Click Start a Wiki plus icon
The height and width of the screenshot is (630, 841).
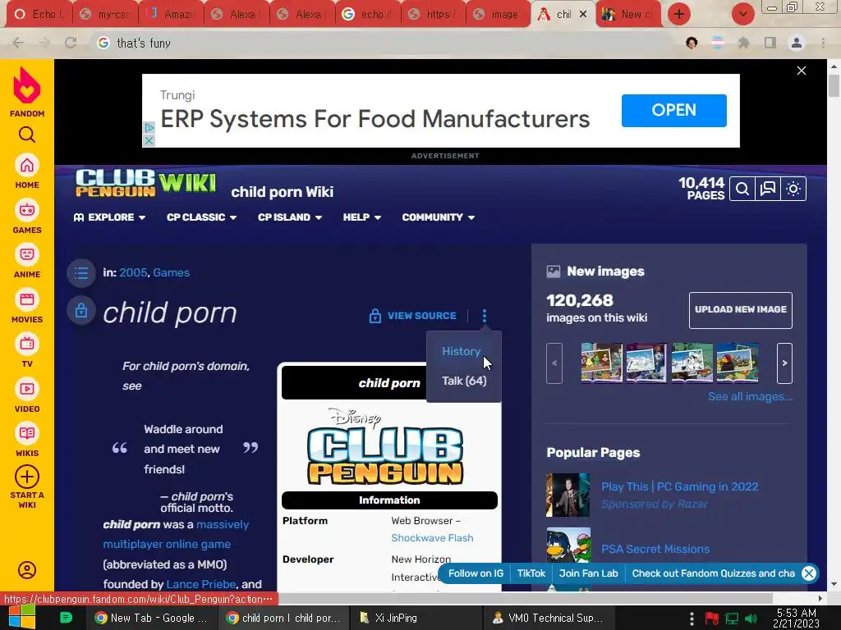coord(27,477)
